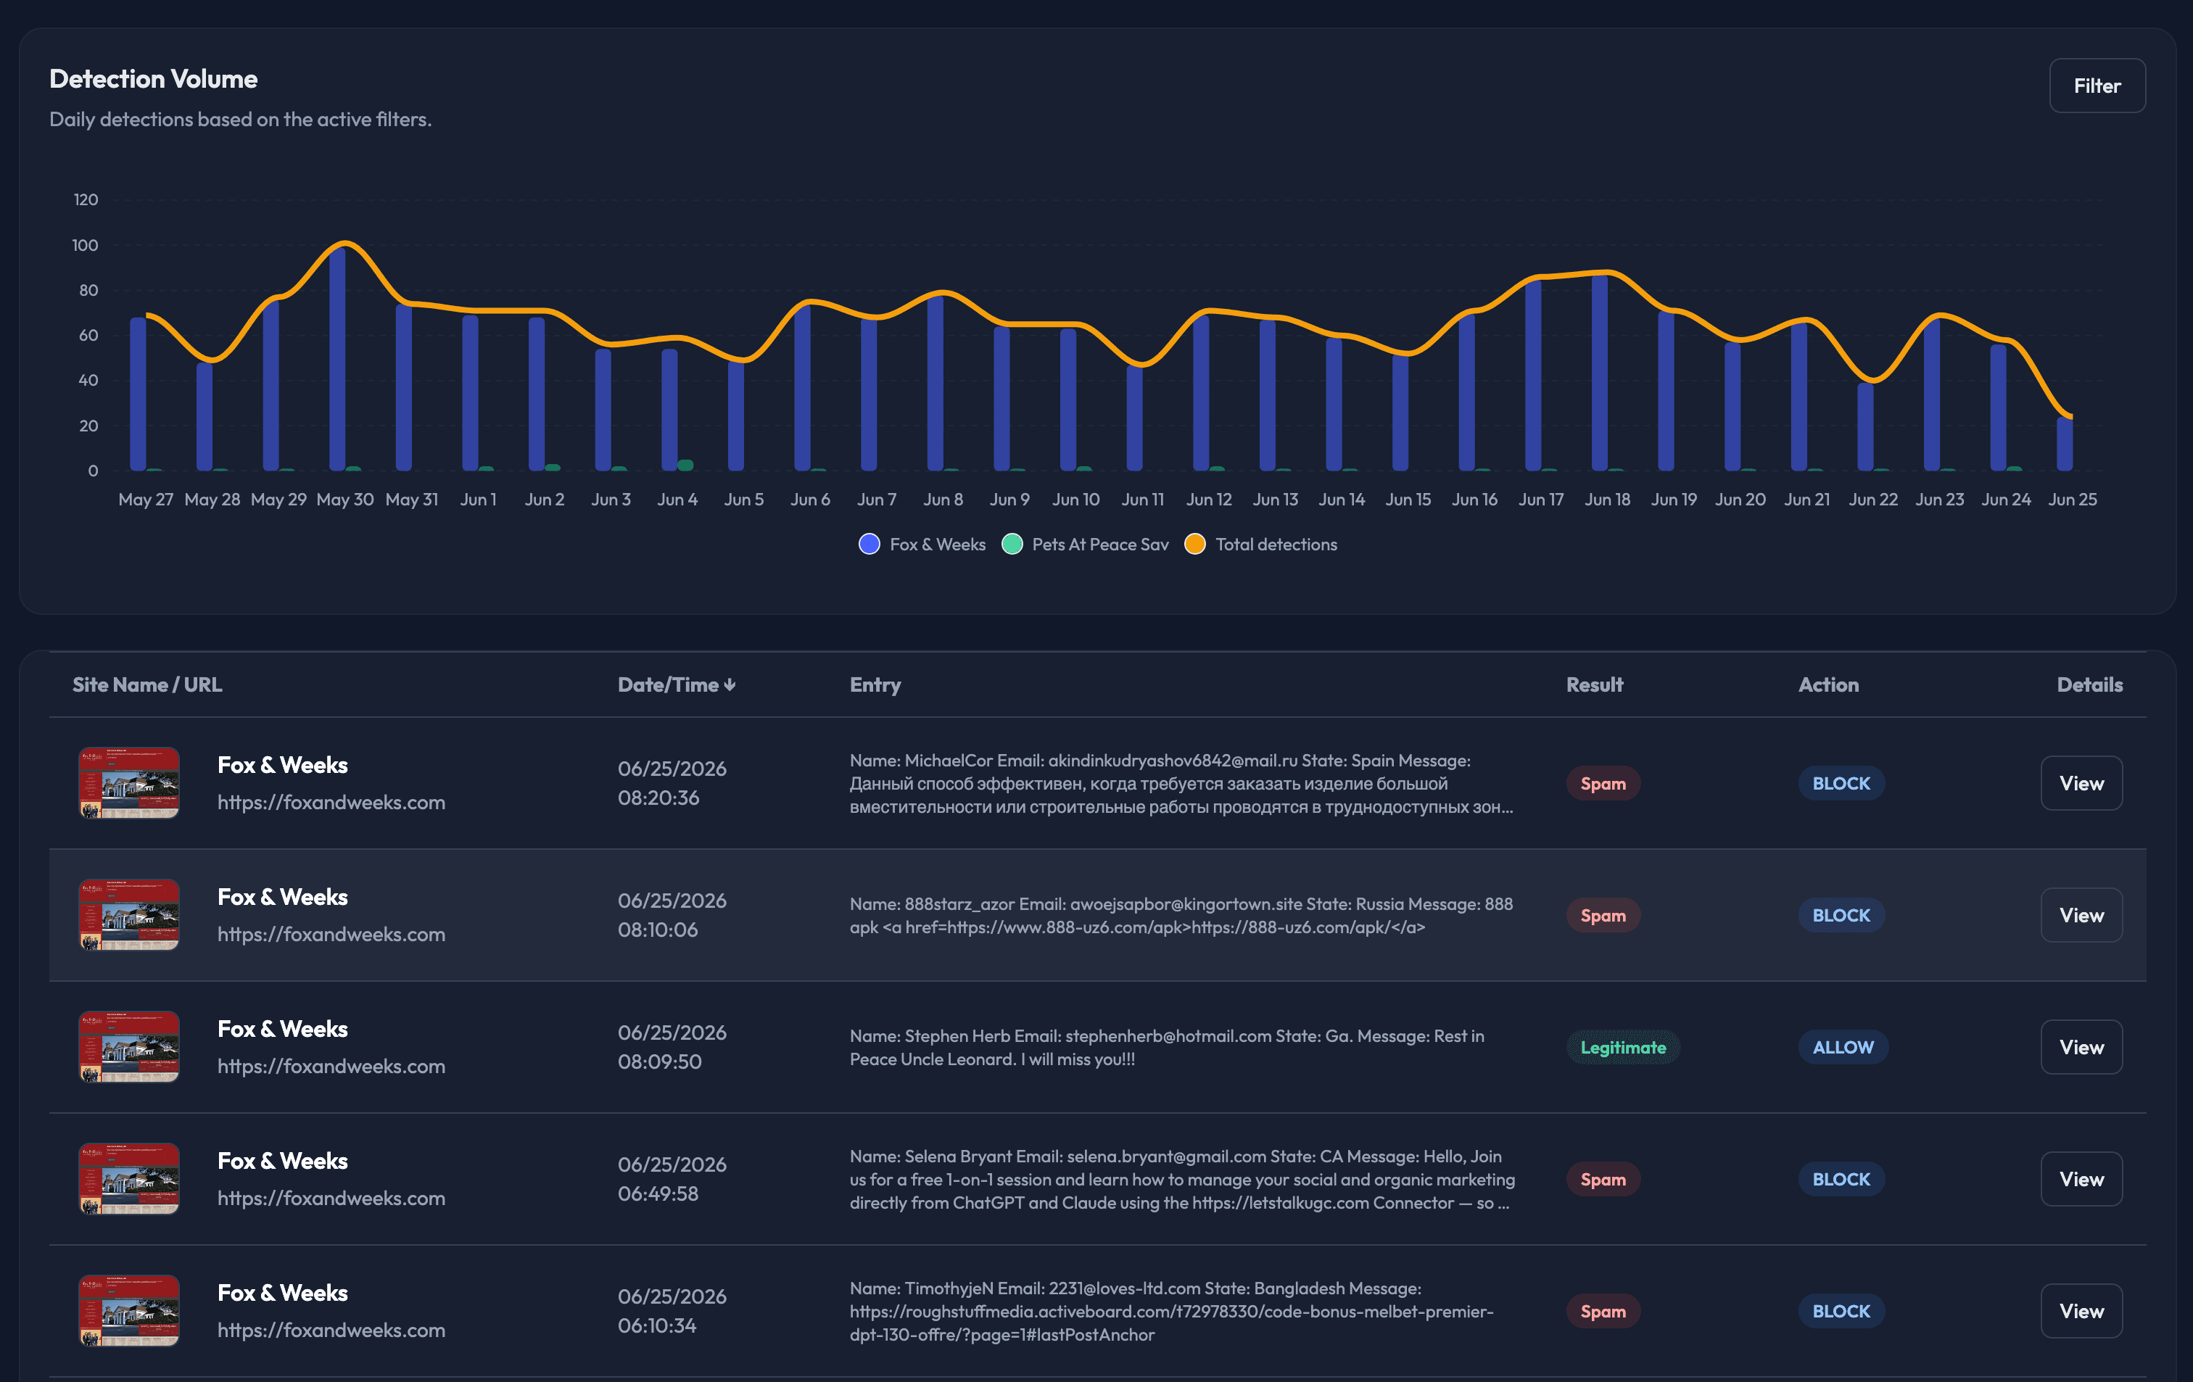Screen dimensions: 2193x1382
Task: Click the Stephen Herb entry message text
Action: [x=1167, y=1047]
